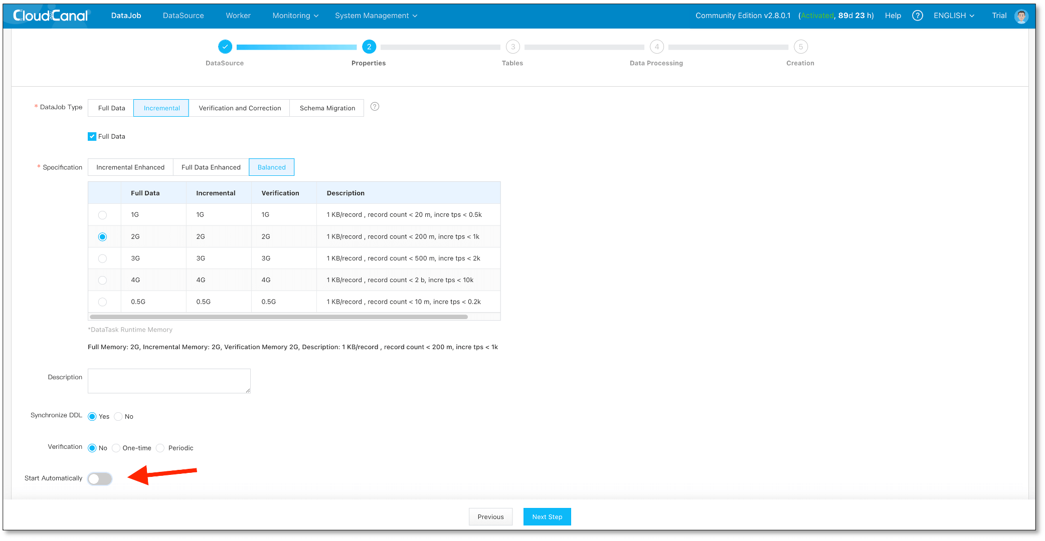1045x541 pixels.
Task: Open the ENGLISH language dropdown
Action: pos(954,16)
